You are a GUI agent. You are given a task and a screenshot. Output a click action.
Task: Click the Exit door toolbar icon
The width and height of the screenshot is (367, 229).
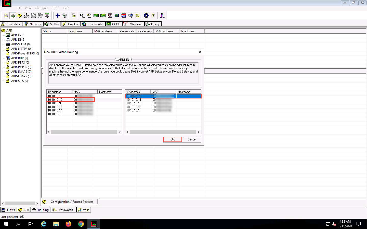(162, 16)
